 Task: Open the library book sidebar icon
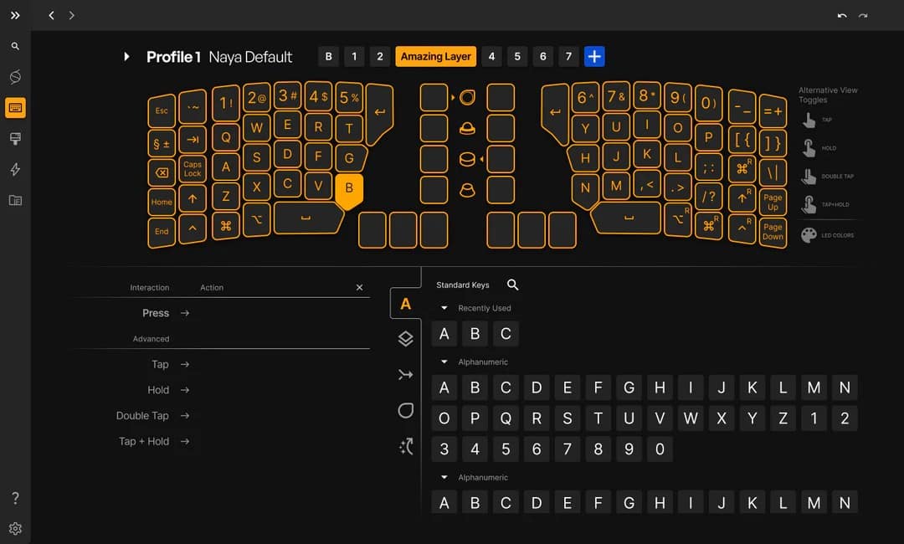click(15, 200)
